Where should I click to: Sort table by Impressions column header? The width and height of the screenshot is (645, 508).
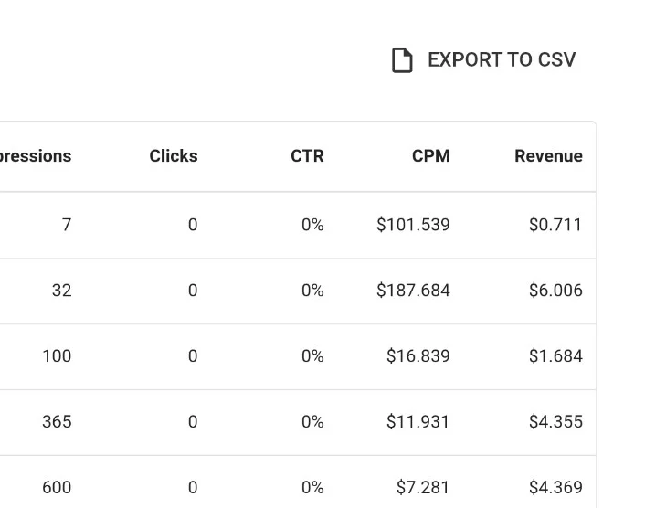36,156
